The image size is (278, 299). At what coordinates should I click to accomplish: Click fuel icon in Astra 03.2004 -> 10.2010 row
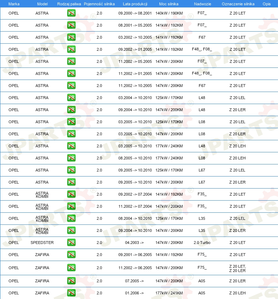[71, 98]
